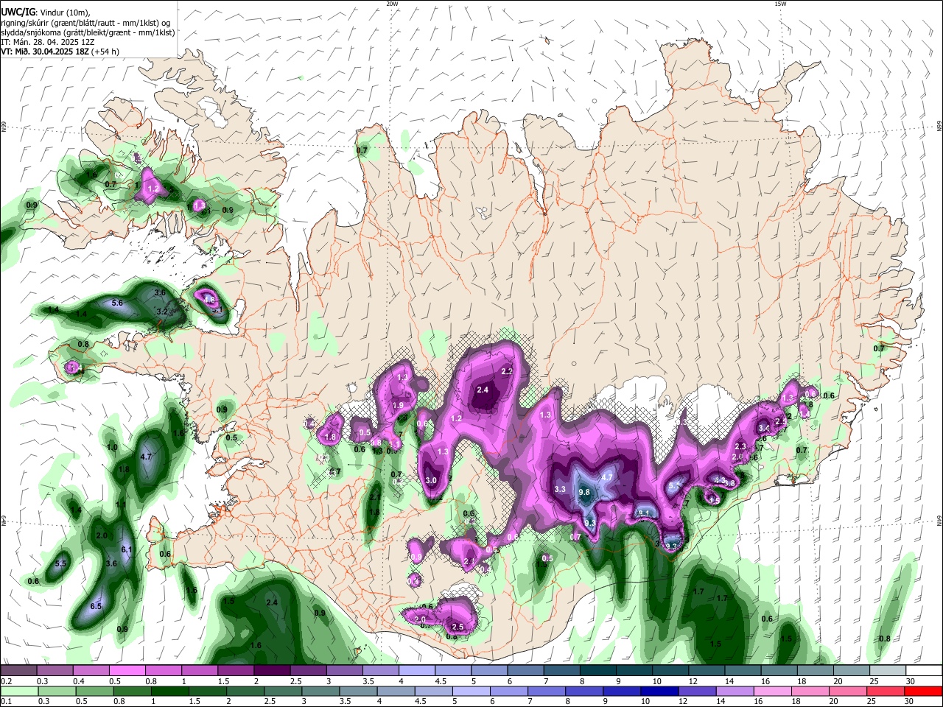Click the 2.5 snow value near south coast

point(458,627)
